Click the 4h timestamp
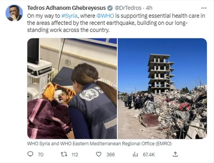 (x=149, y=8)
